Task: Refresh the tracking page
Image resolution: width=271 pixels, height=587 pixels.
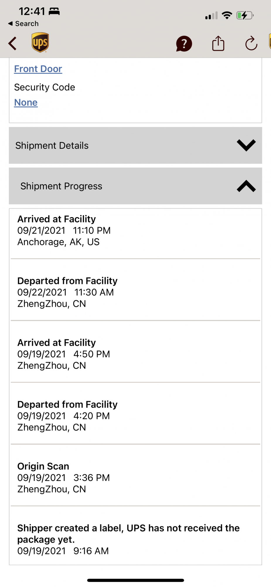Action: 251,44
